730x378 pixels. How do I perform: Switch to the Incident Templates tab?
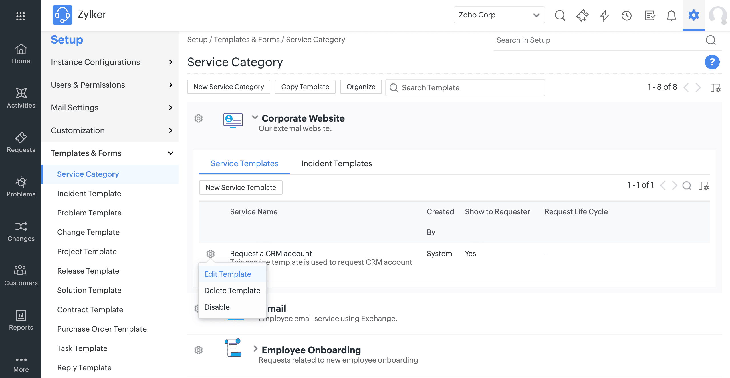[336, 163]
